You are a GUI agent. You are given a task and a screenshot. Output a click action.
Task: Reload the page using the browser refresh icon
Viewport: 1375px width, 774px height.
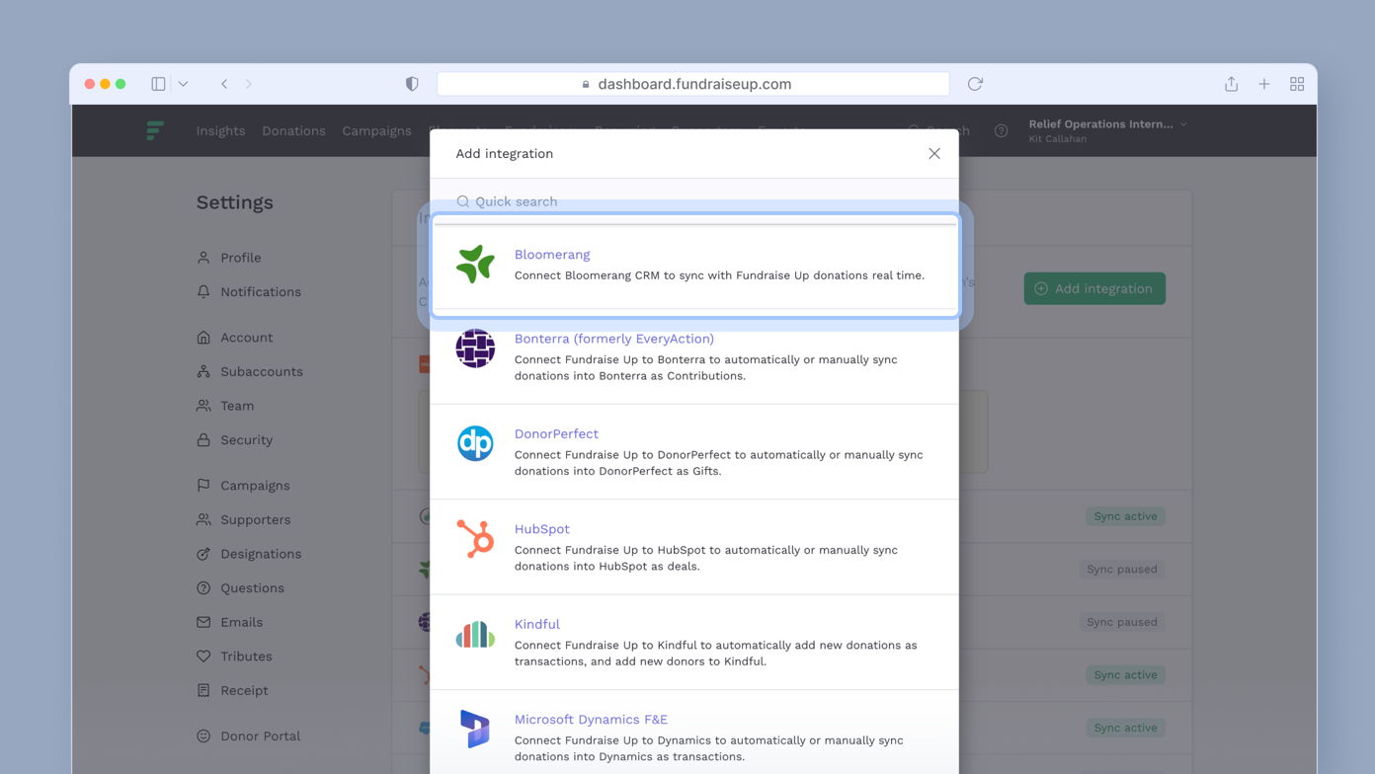pos(975,84)
